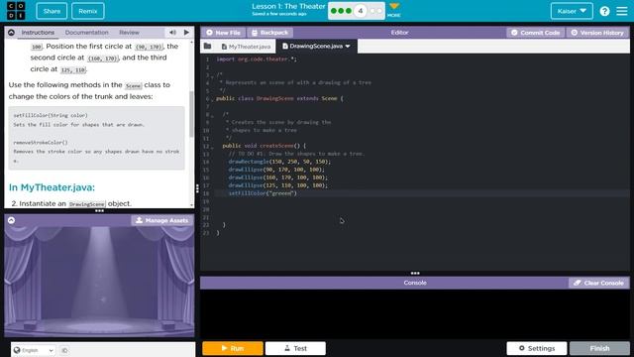This screenshot has height=357, width=634.
Task: Switch to the Review tab
Action: pos(129,33)
